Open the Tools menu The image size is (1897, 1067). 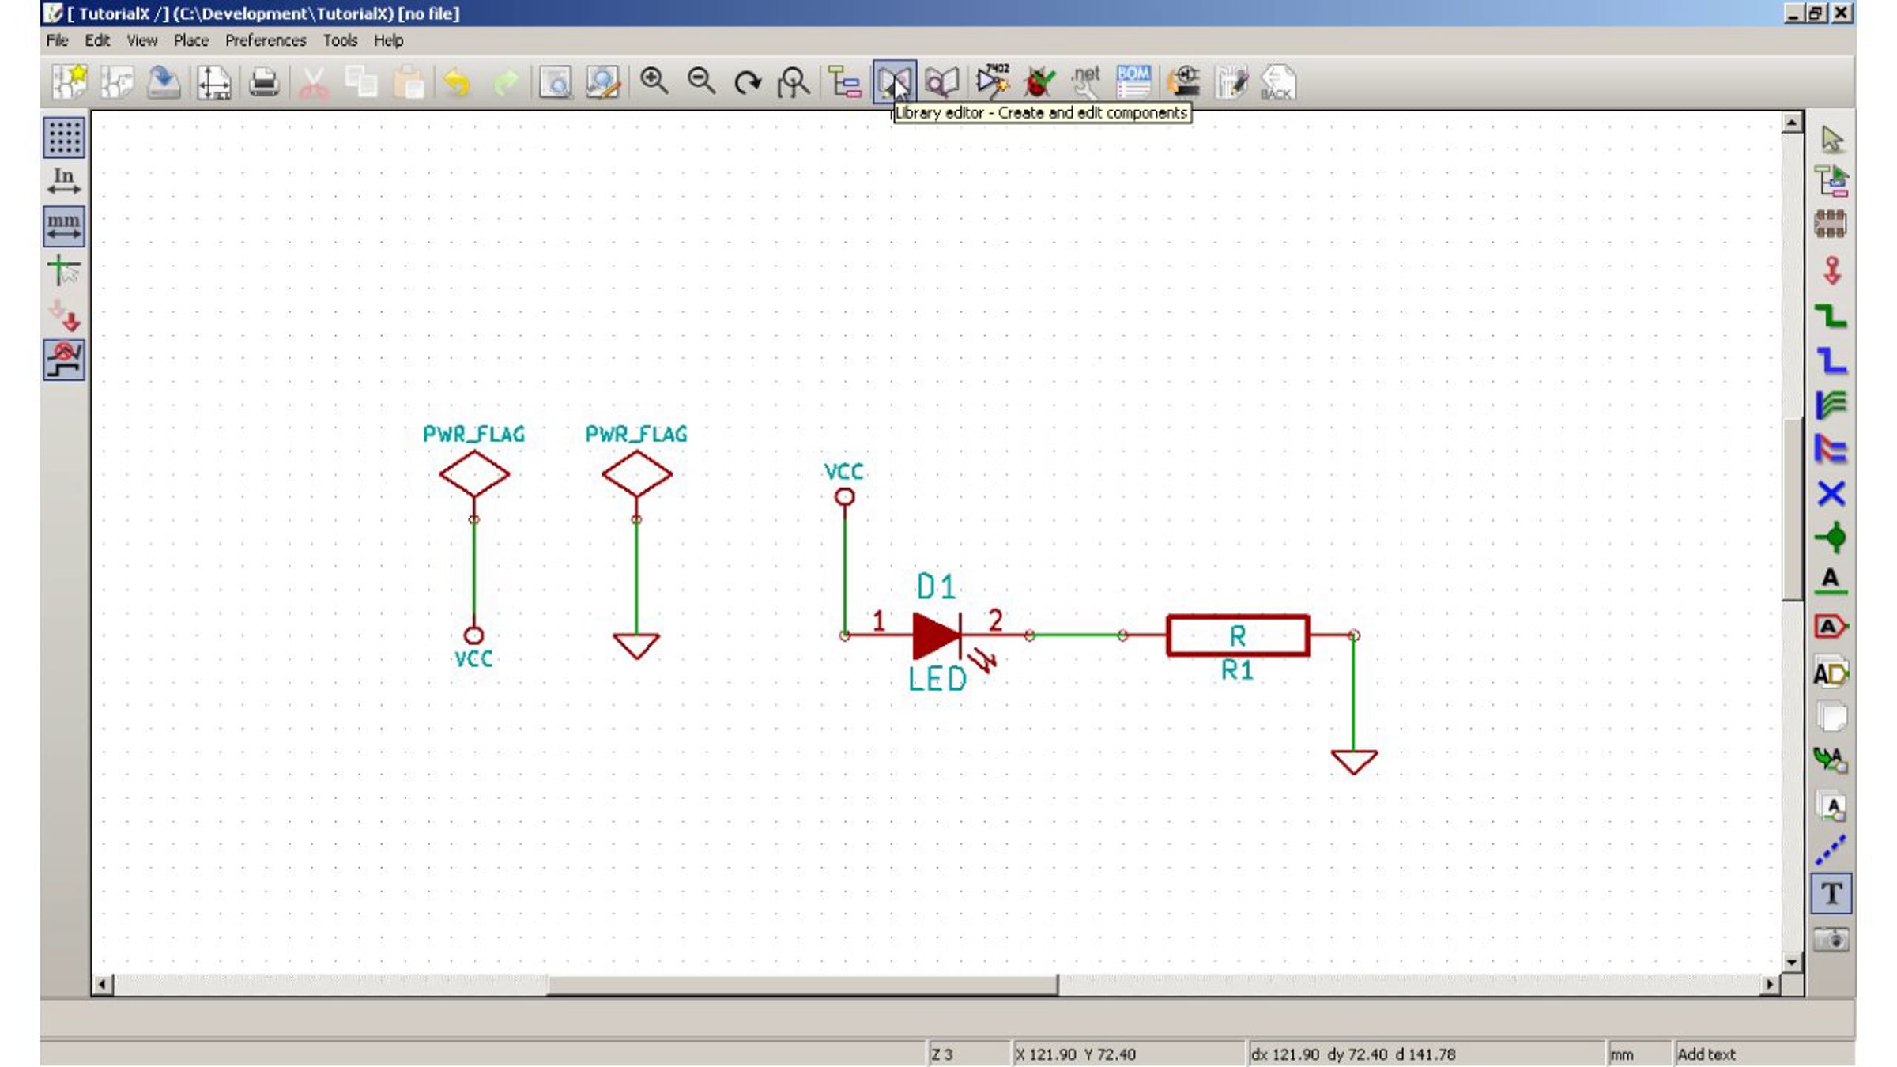click(340, 40)
